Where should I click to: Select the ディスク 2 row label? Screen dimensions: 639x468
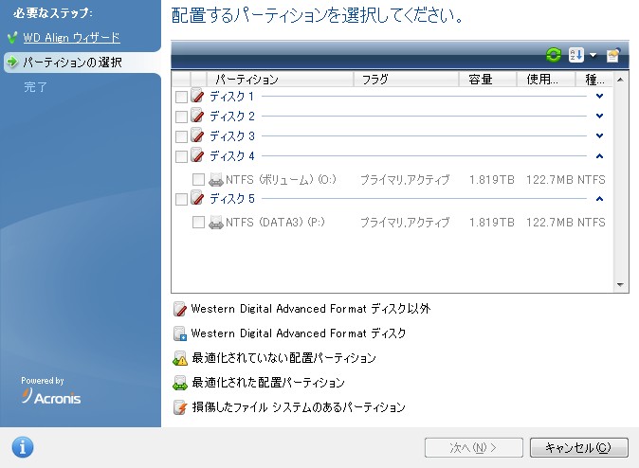(x=232, y=117)
